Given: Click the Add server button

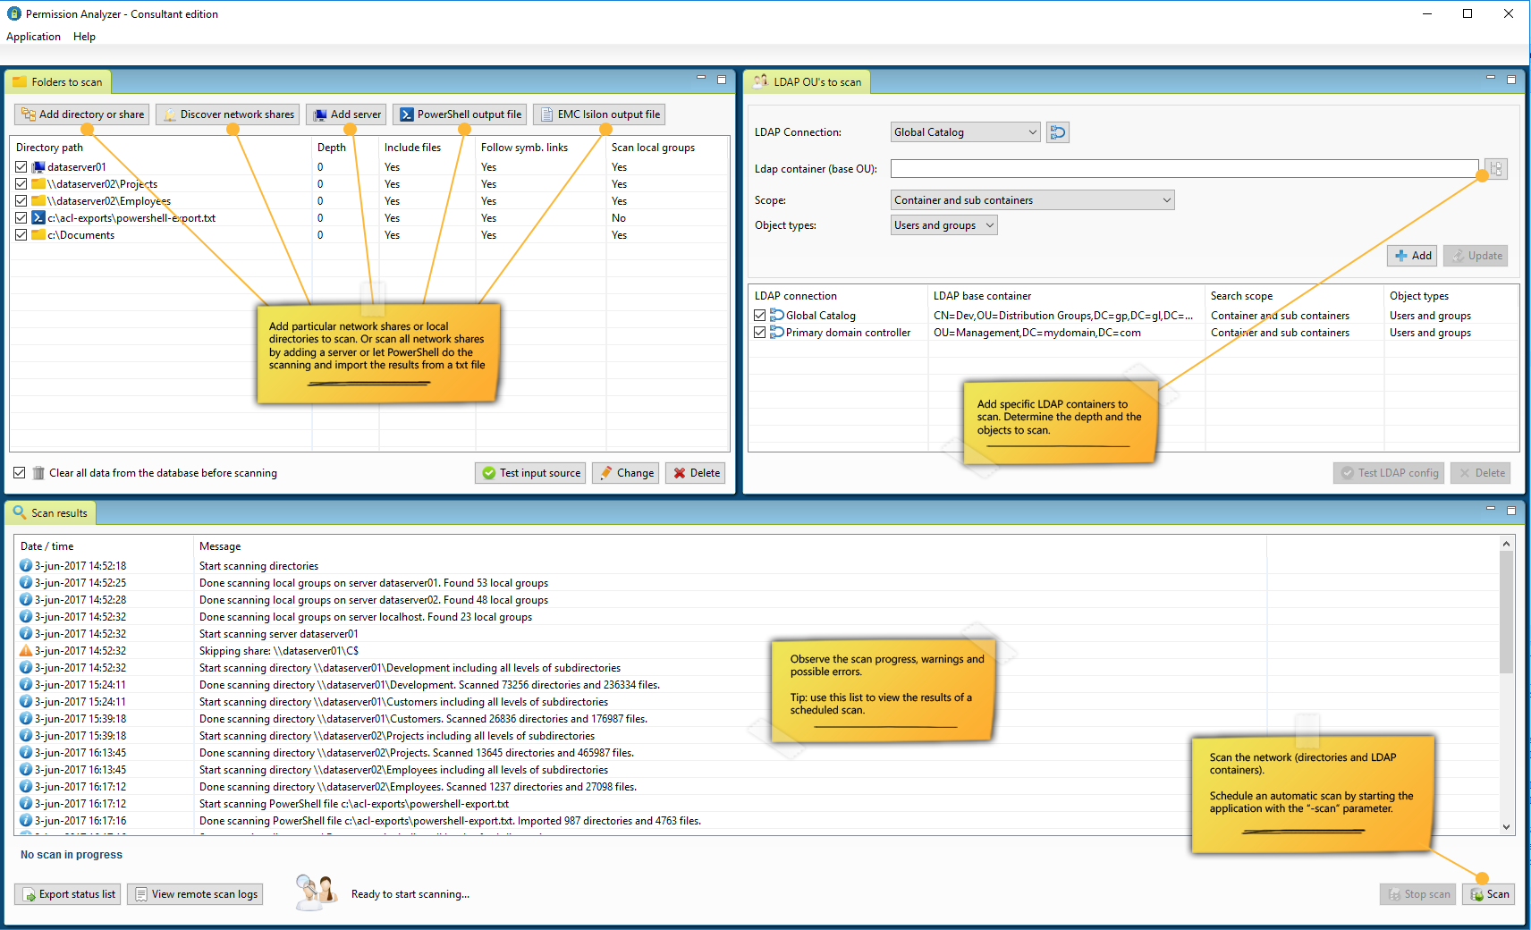Looking at the screenshot, I should (346, 114).
